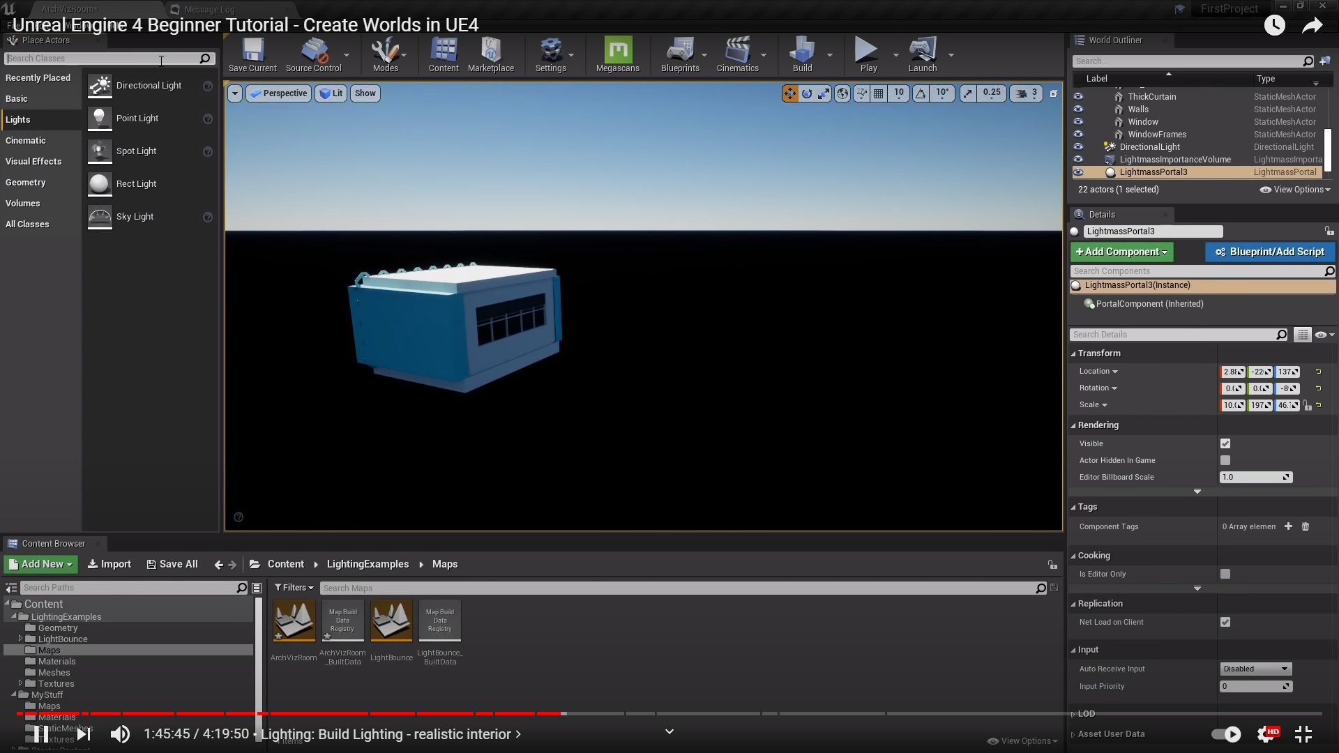Collapse the Transform section
This screenshot has width=1339, height=753.
click(x=1098, y=353)
